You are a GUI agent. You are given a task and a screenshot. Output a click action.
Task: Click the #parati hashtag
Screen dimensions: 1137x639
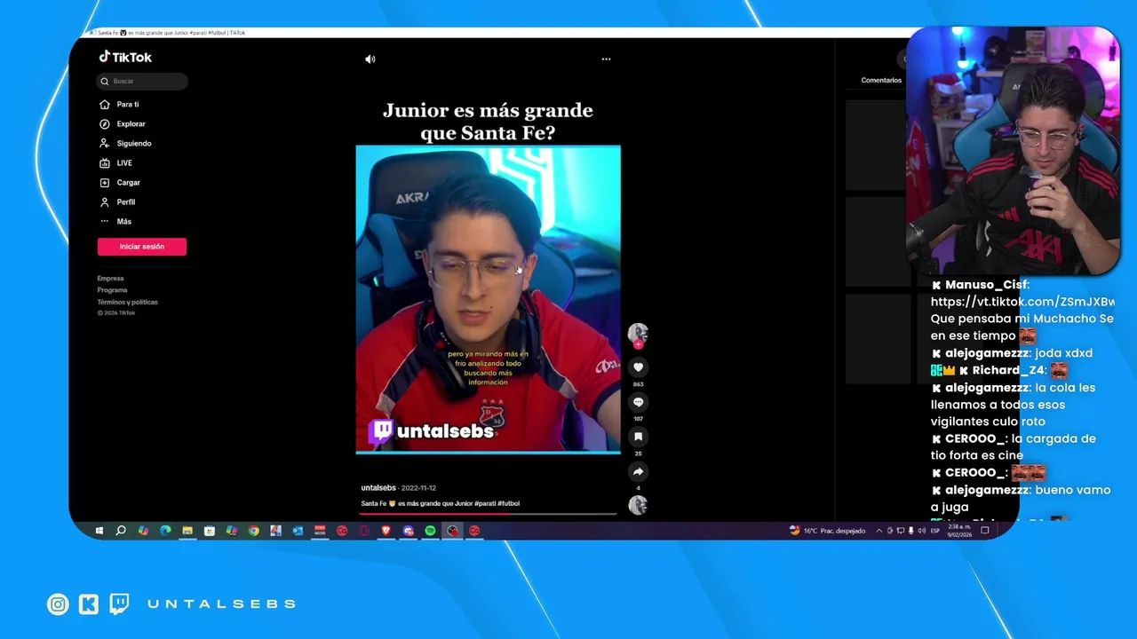483,504
